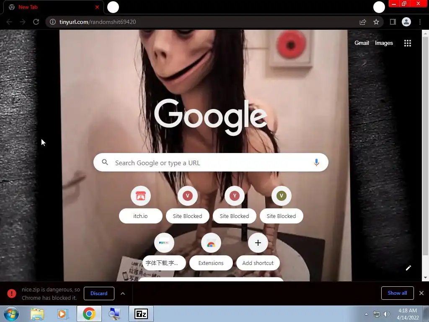Open the network tray icon
Image resolution: width=429 pixels, height=322 pixels.
[x=377, y=314]
